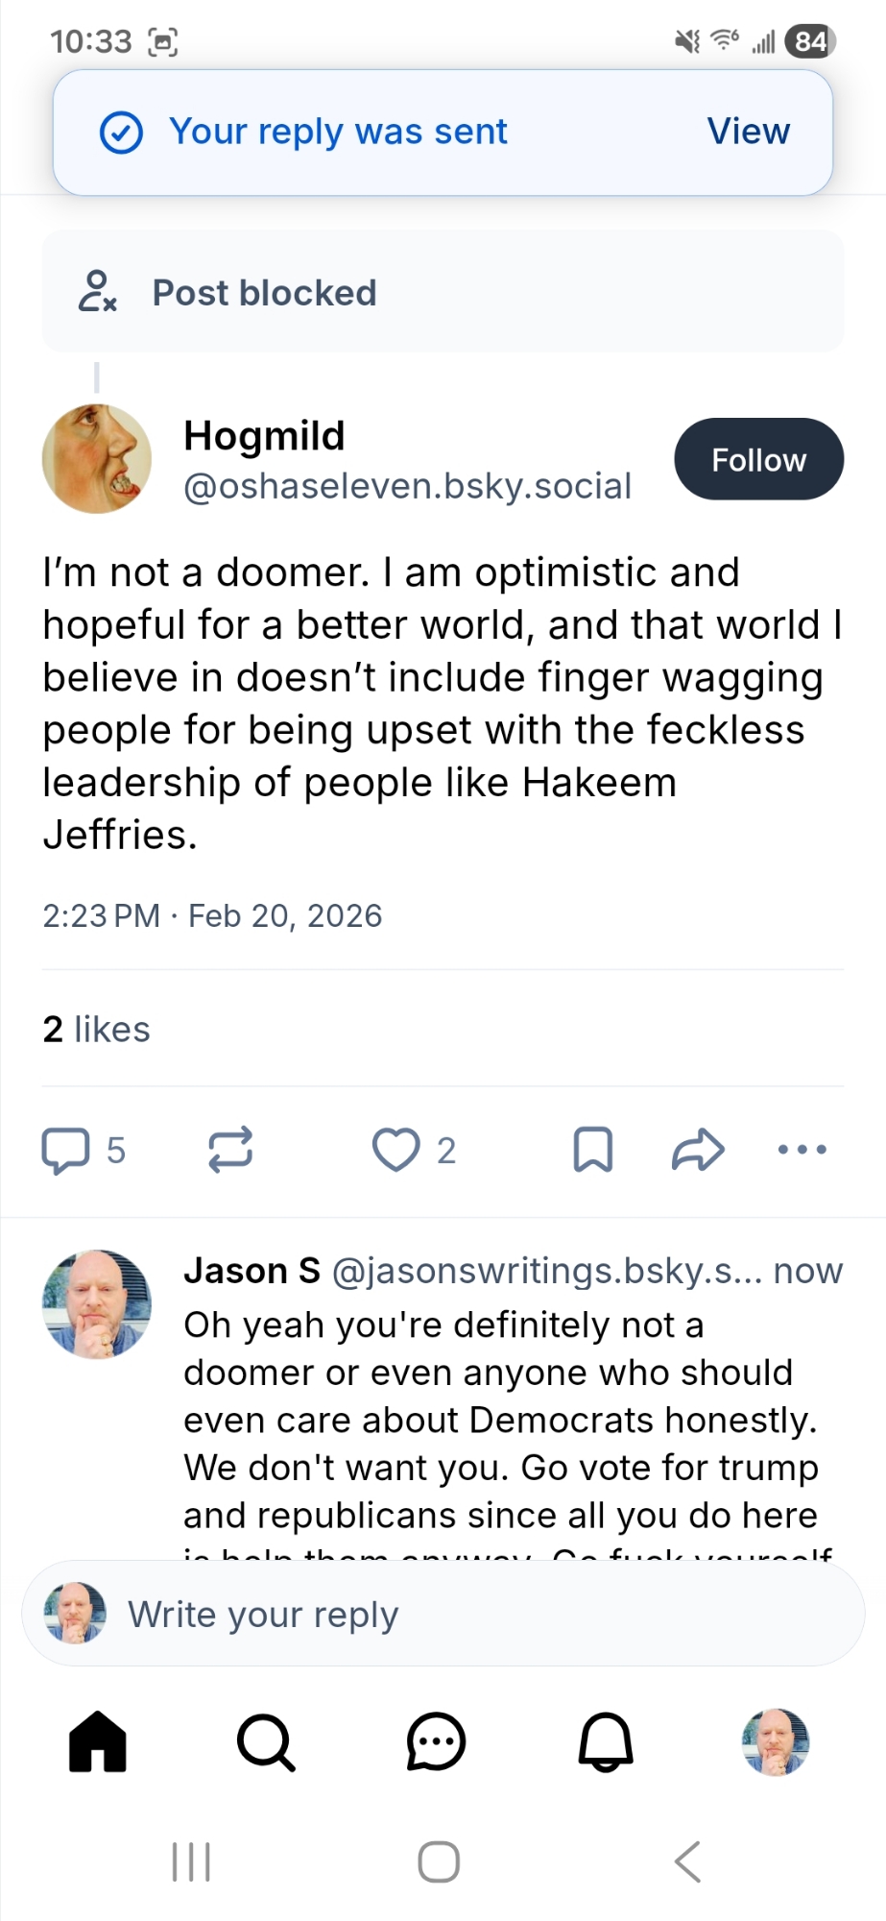Bookmark Hogmild's post
Image resolution: width=886 pixels, height=1921 pixels.
point(592,1149)
